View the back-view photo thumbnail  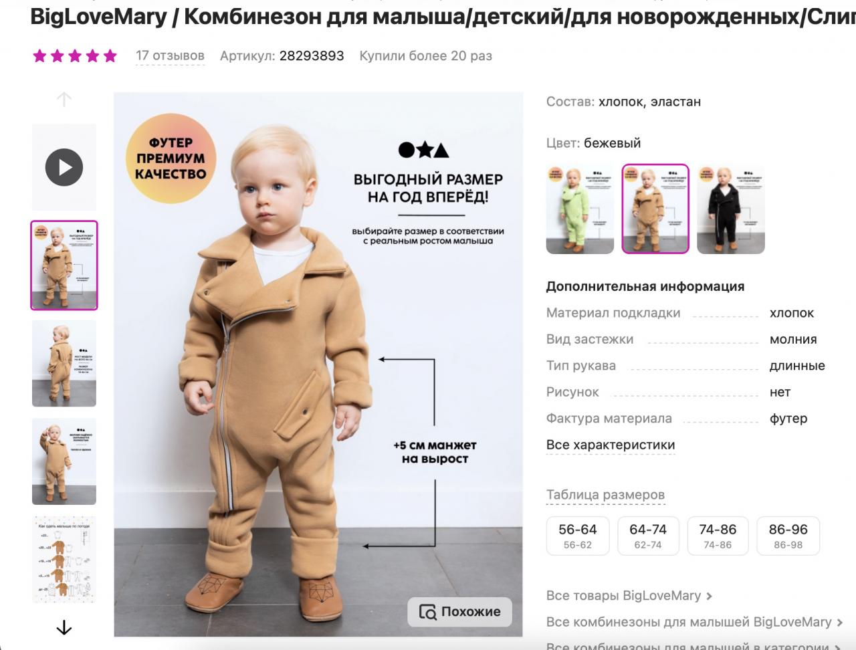tap(64, 363)
